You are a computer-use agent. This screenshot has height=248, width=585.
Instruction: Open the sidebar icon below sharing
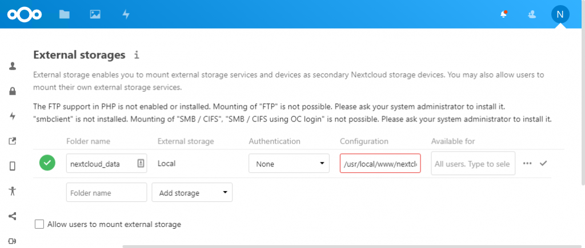coord(13,241)
